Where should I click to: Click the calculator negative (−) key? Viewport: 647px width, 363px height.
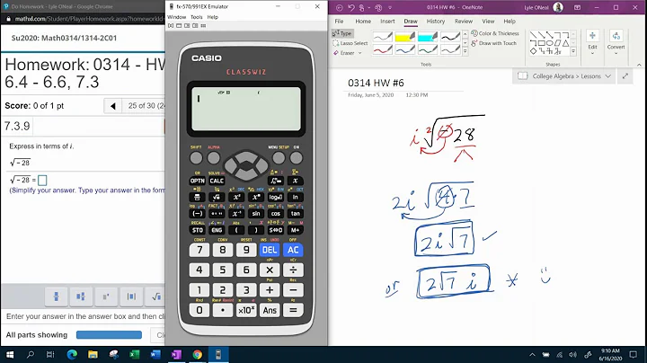point(197,214)
